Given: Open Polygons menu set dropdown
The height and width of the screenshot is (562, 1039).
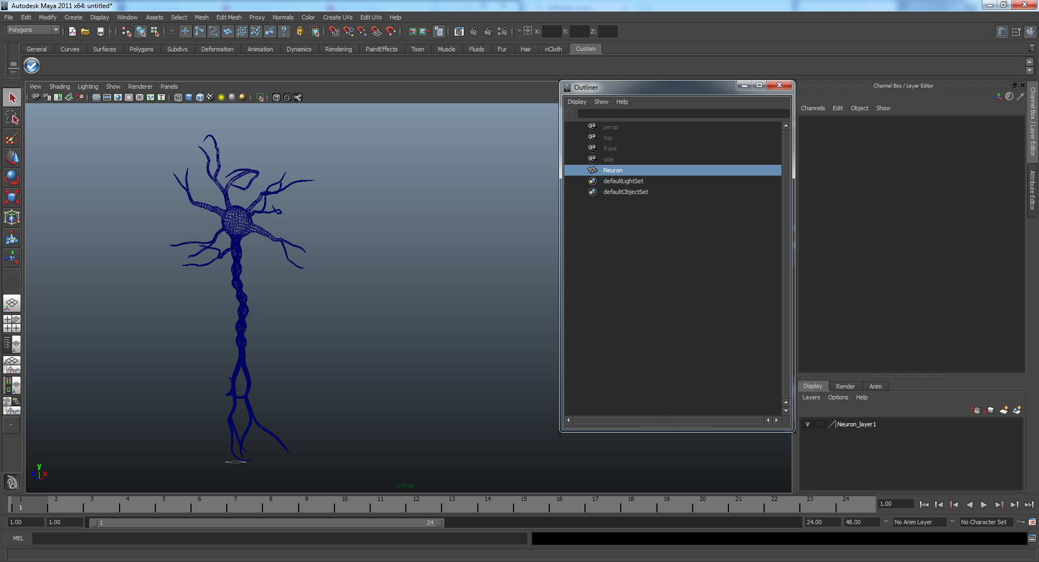Looking at the screenshot, I should point(32,30).
